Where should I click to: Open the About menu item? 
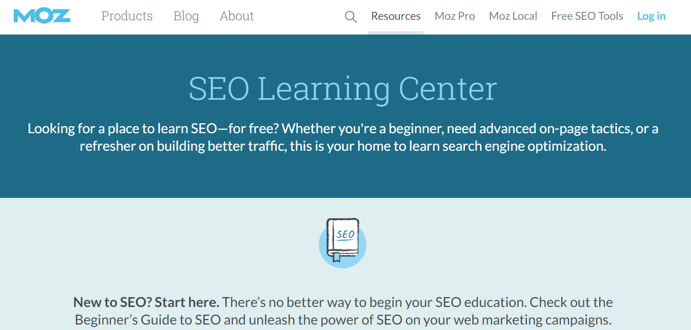click(x=237, y=16)
